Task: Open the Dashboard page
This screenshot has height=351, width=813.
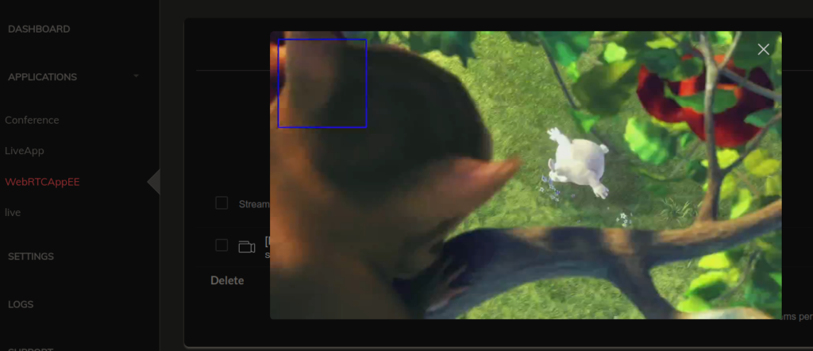Action: coord(39,29)
